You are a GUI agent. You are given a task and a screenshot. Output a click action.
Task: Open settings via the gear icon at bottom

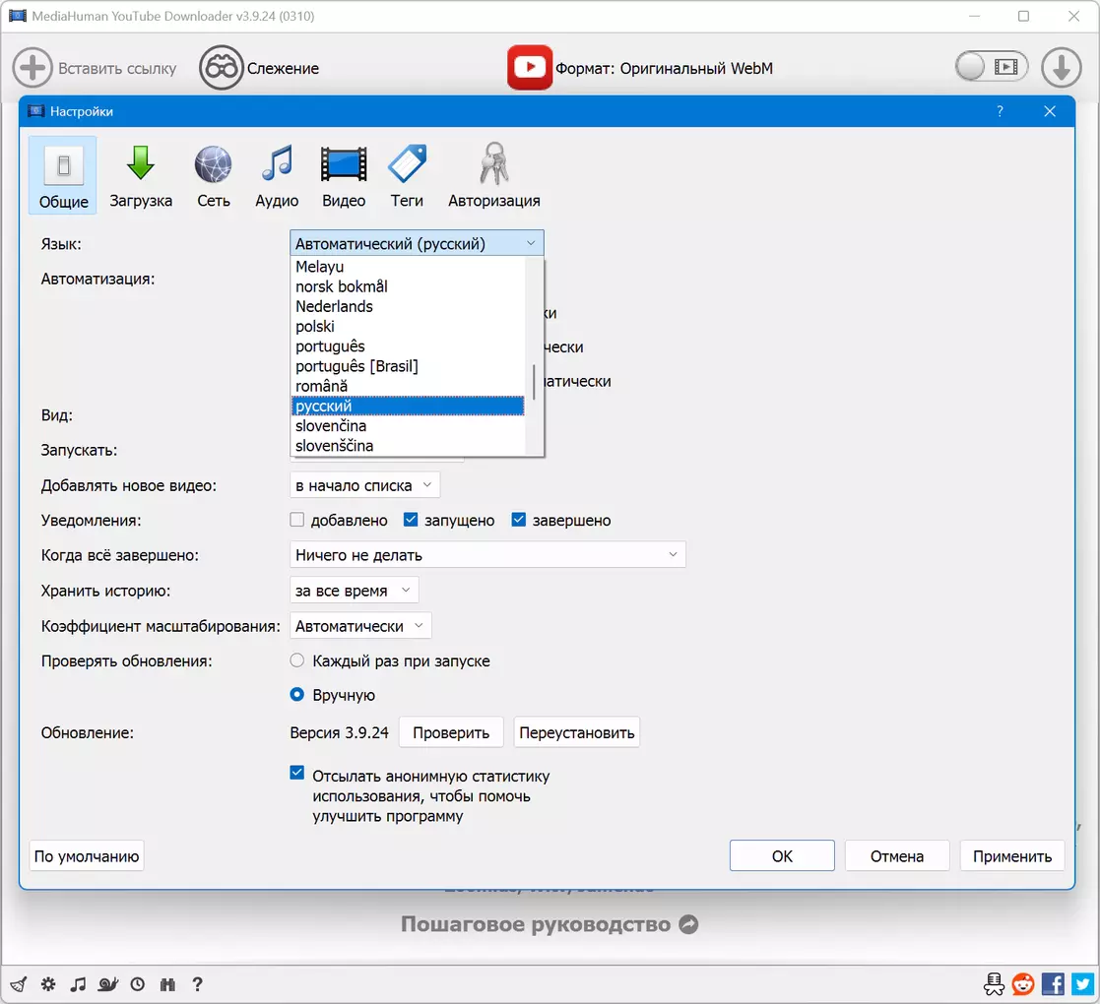(x=48, y=984)
